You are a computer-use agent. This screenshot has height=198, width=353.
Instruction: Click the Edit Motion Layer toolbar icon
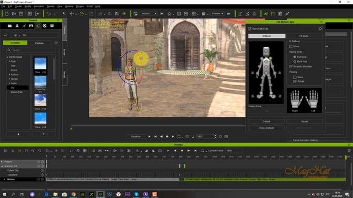tap(266, 14)
